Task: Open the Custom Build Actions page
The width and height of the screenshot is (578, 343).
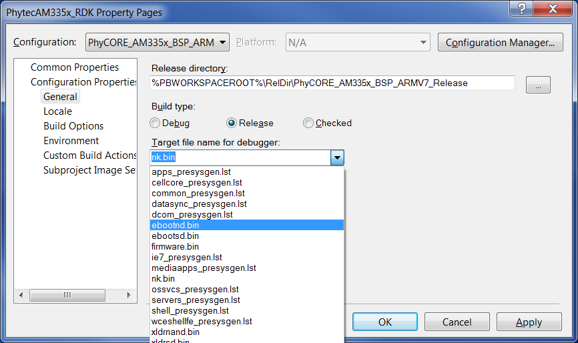Action: (x=89, y=155)
